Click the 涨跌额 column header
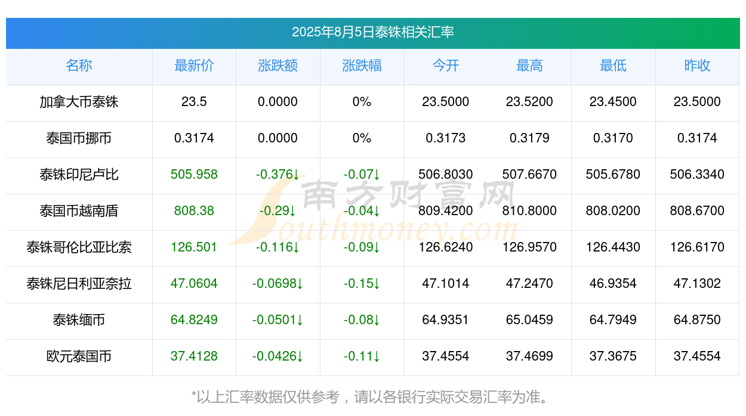This screenshot has height=416, width=746. 278,66
